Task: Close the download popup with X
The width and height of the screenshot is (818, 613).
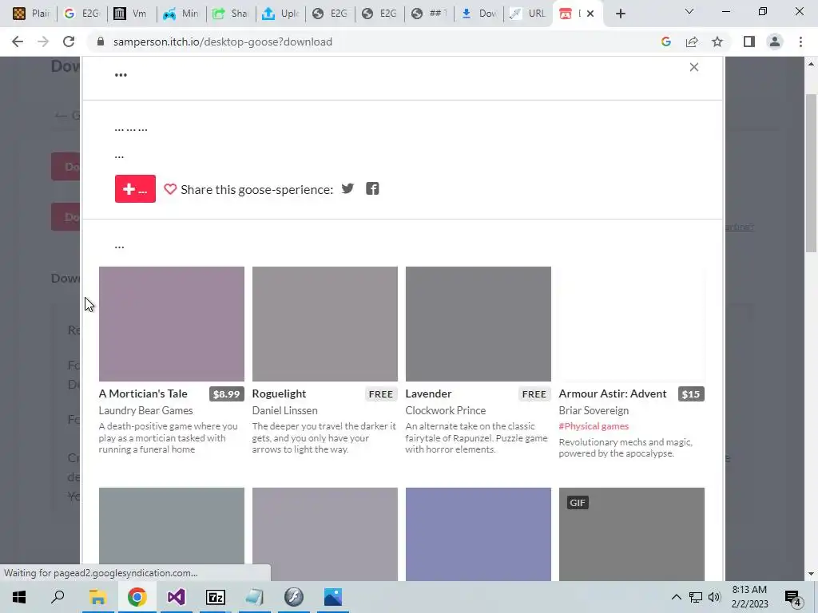Action: click(x=694, y=67)
